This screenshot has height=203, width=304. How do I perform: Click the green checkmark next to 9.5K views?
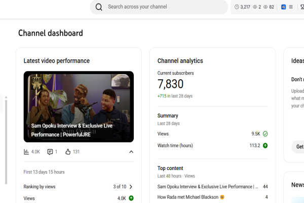click(265, 134)
